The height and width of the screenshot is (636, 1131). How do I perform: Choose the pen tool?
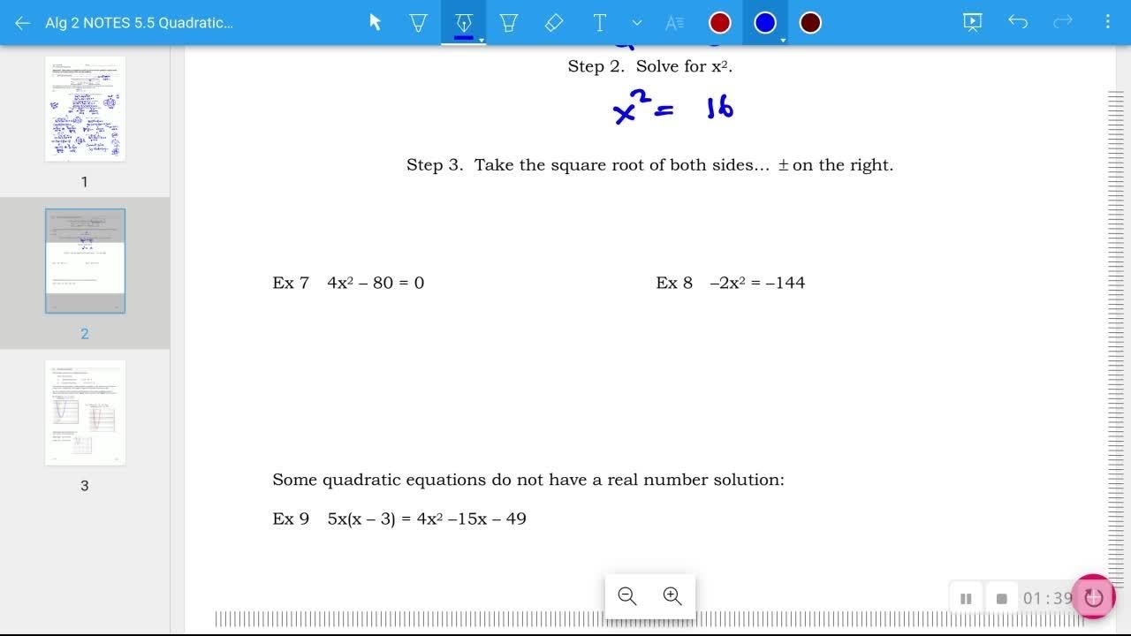pyautogui.click(x=419, y=23)
